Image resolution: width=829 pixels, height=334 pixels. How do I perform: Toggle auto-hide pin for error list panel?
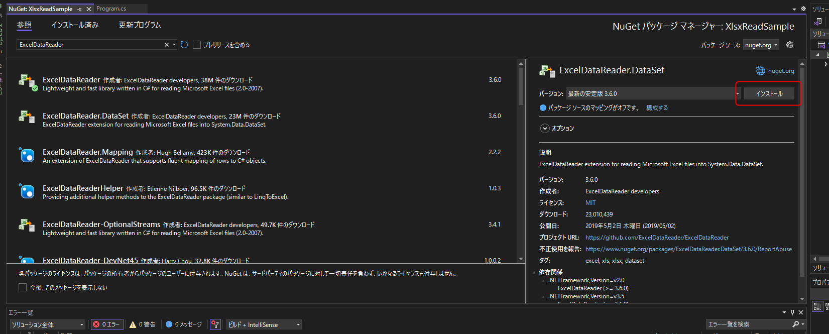click(x=793, y=312)
